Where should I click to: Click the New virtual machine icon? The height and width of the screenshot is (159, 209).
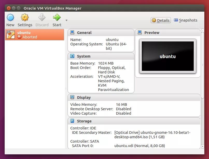[x=10, y=17]
